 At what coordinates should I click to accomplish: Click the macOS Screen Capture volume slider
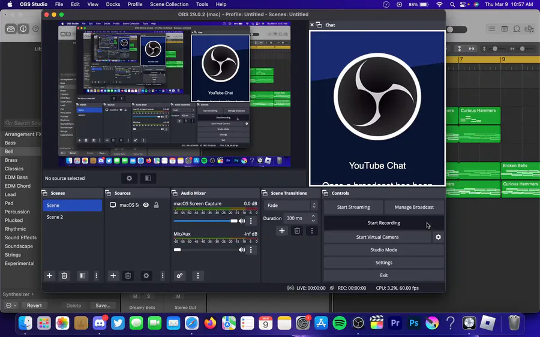pyautogui.click(x=204, y=221)
